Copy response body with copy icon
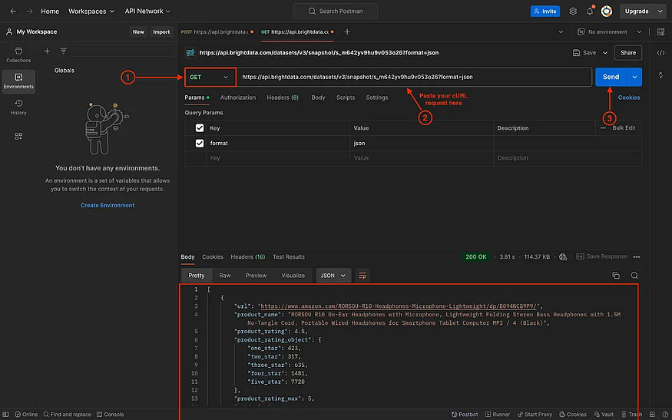This screenshot has width=672, height=420. (x=616, y=276)
